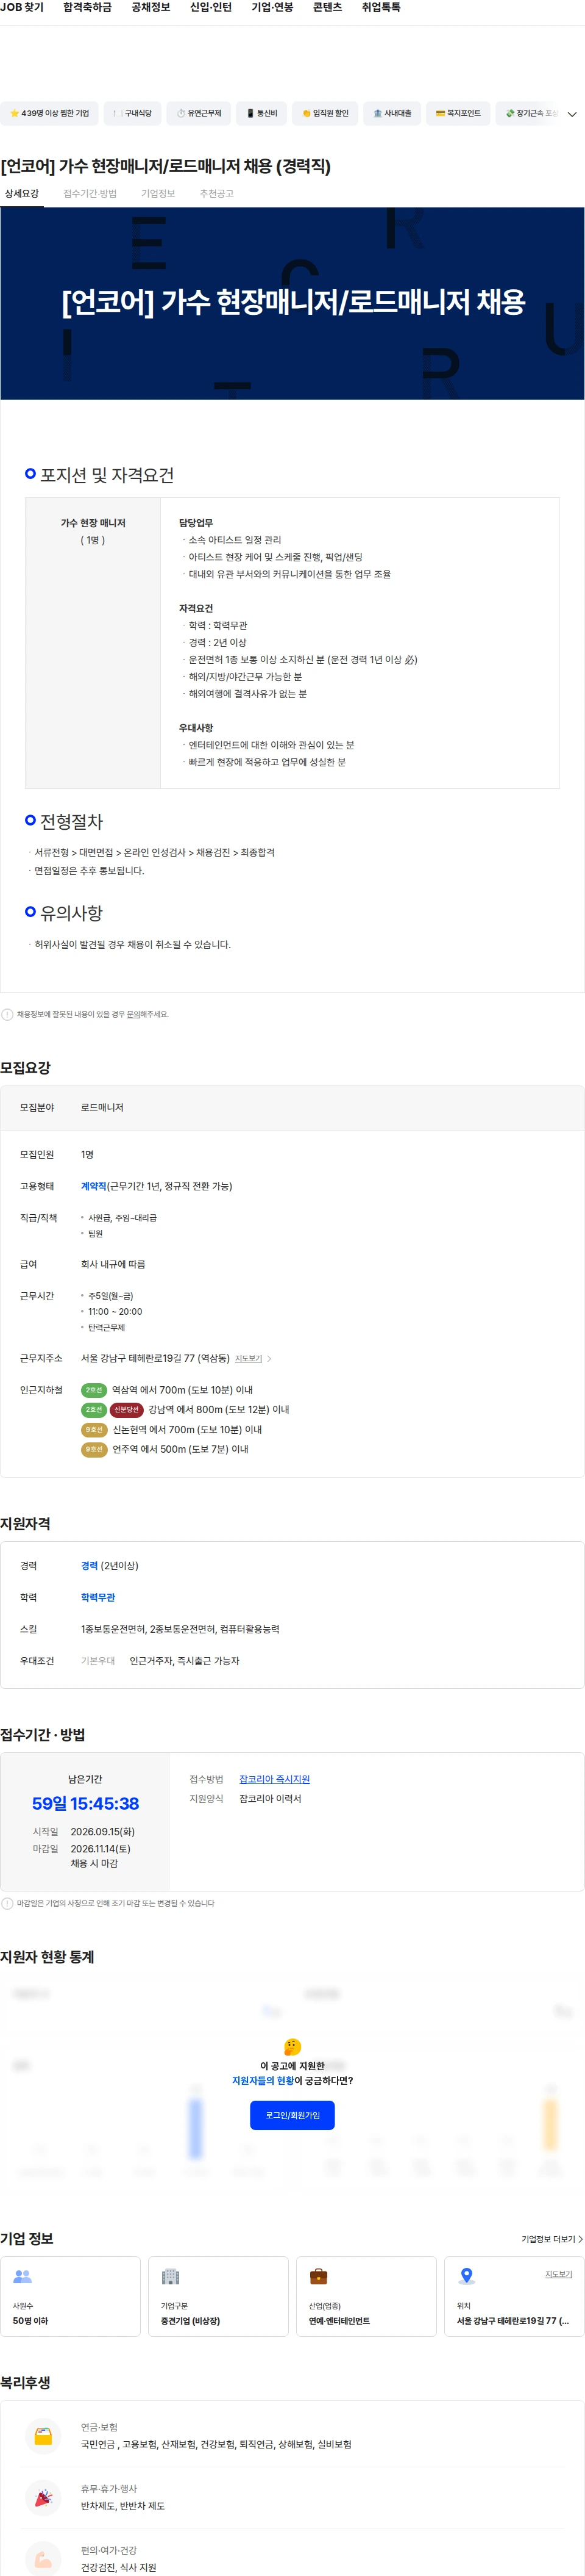Click the 위치 map pin icon
Screen dimensions: 585x2576
pos(466,2276)
